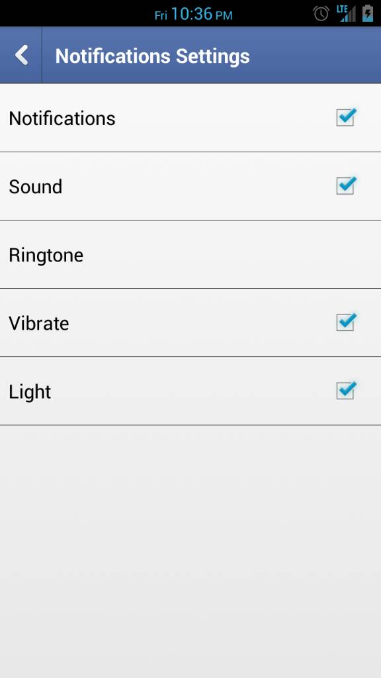Screen dimensions: 381x678
Task: Tap the Vibrate row label
Action: coord(39,323)
